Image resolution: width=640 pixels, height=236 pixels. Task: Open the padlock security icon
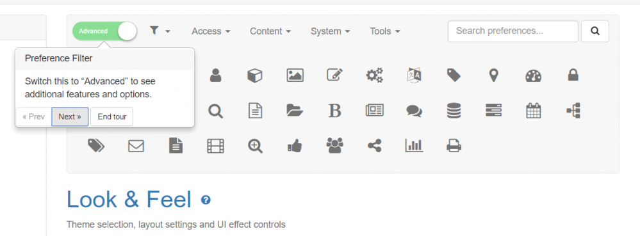click(573, 75)
